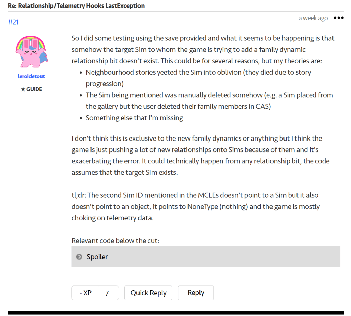Click the star icon beside GUIDE
The image size is (351, 316).
[23, 89]
